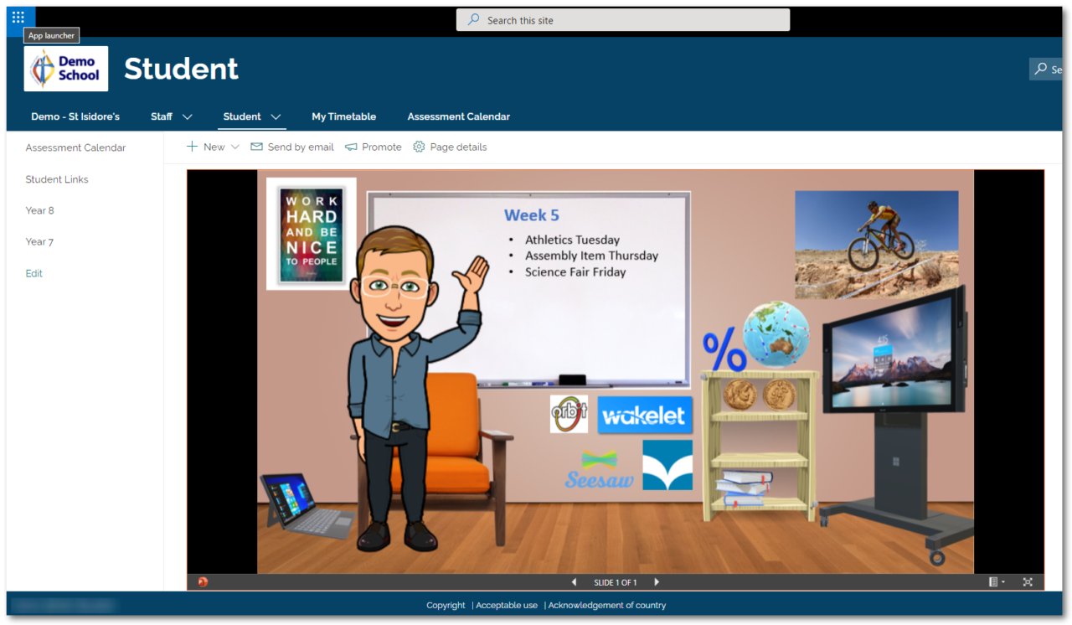This screenshot has width=1072, height=625.
Task: Open the My Timetable tab
Action: 343,116
